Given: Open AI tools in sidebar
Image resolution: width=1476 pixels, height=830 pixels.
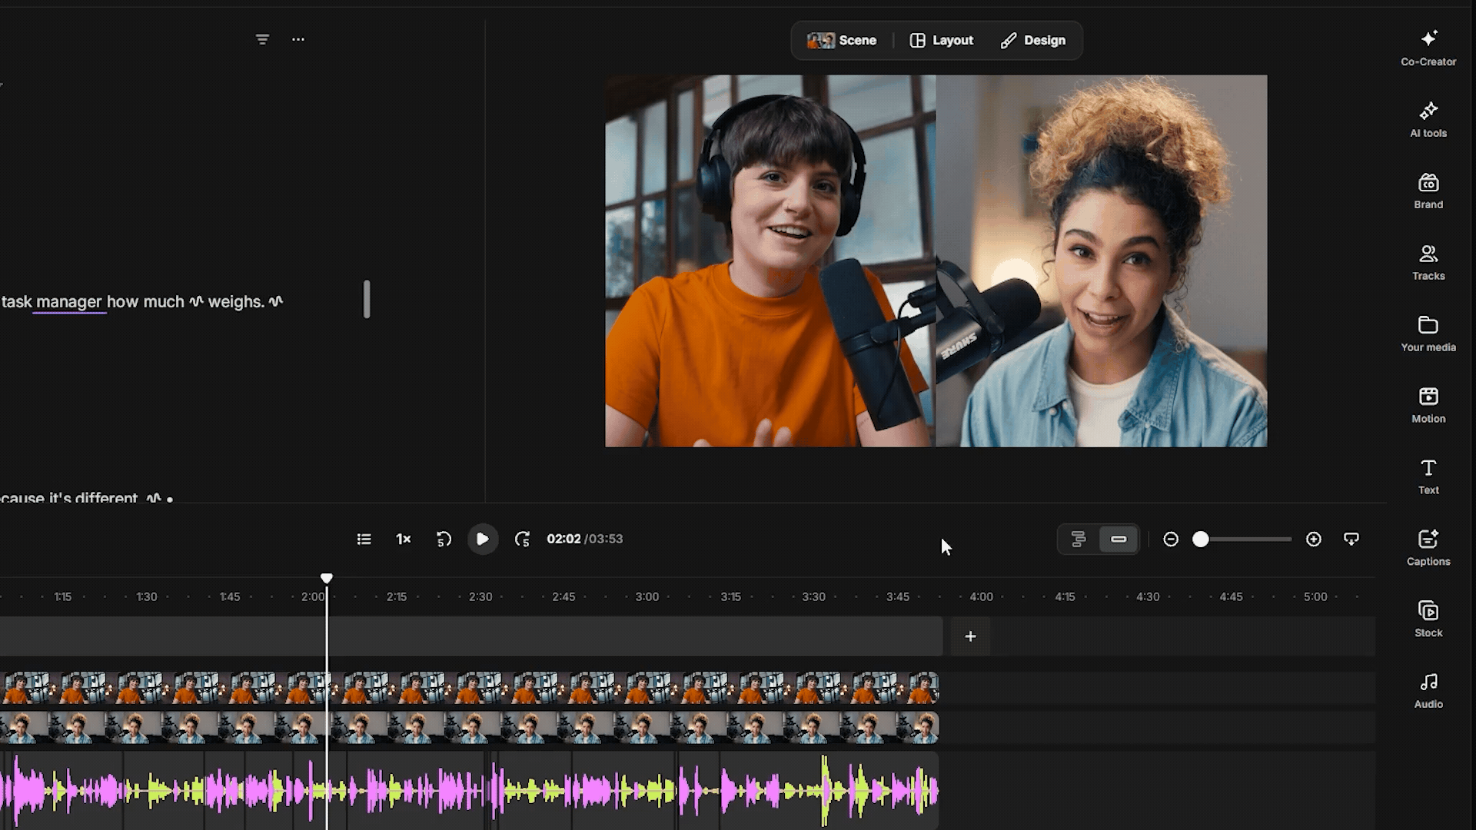Looking at the screenshot, I should [1428, 120].
